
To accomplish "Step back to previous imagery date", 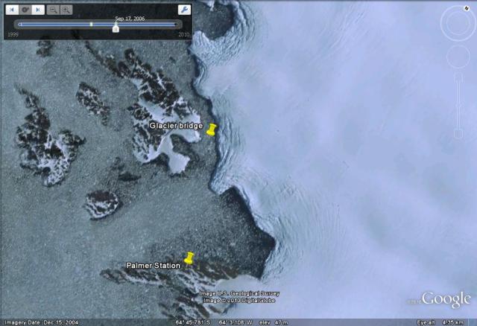I will click(13, 10).
